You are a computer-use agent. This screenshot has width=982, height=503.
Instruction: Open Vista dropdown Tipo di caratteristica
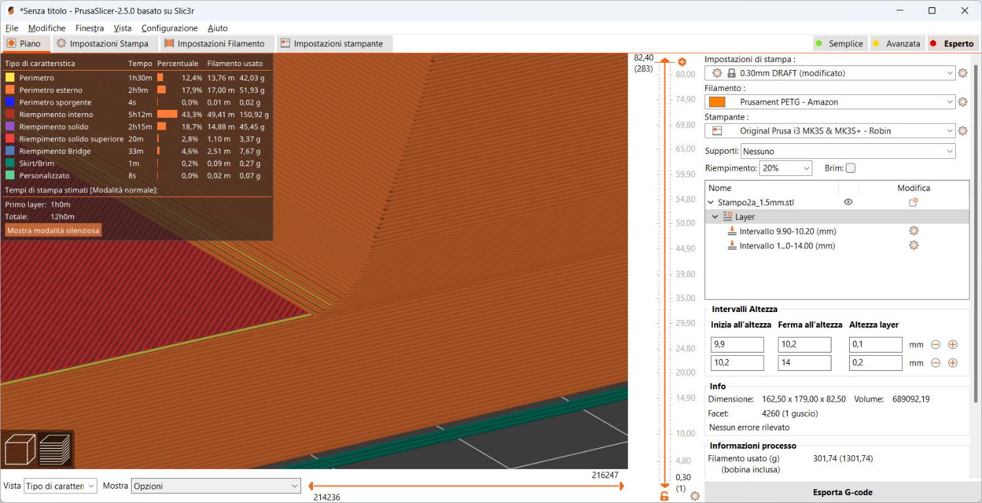[x=60, y=486]
